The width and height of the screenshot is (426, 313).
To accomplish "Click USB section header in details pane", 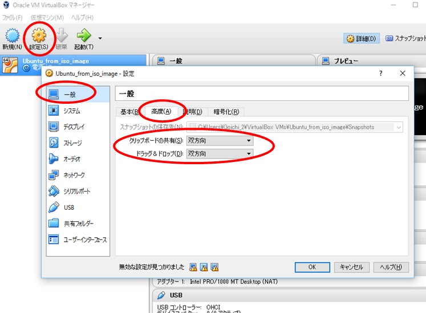I will [x=289, y=295].
